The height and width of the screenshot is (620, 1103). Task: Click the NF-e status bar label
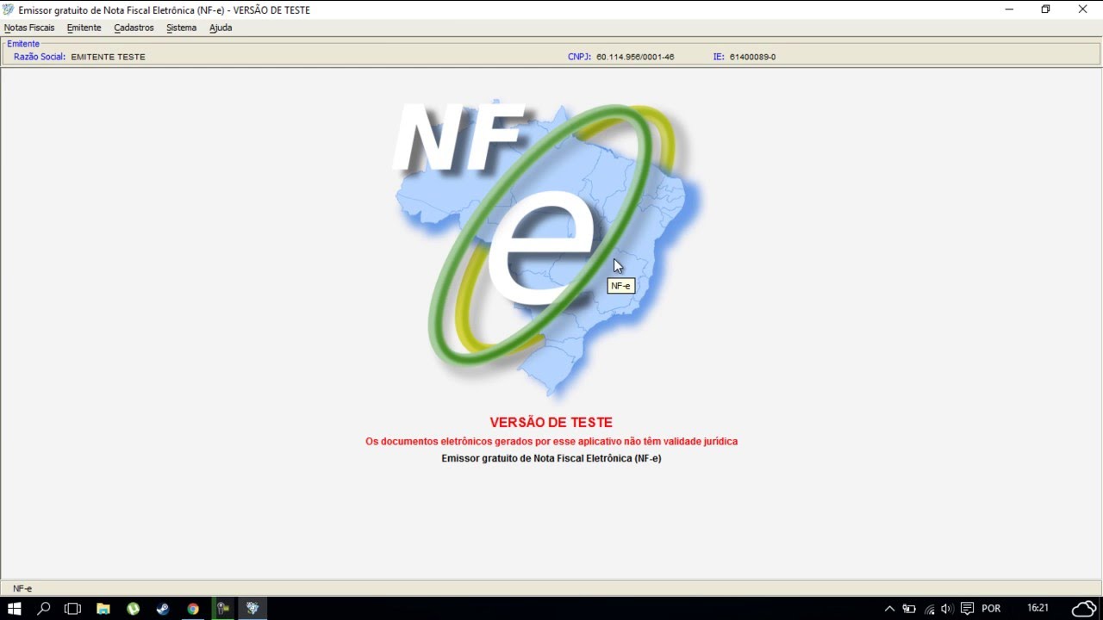coord(22,588)
